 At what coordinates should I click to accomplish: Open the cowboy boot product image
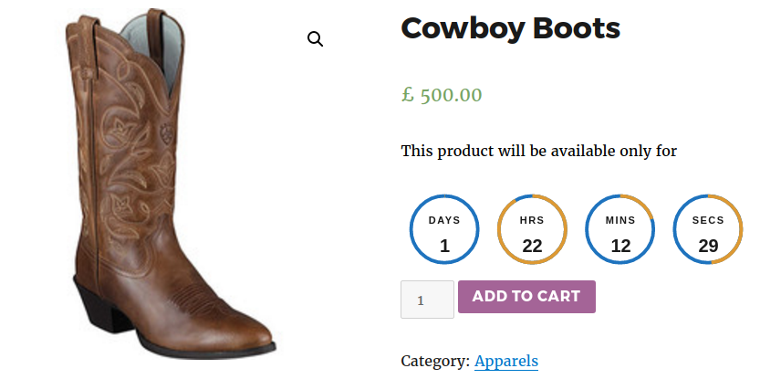pos(173,183)
